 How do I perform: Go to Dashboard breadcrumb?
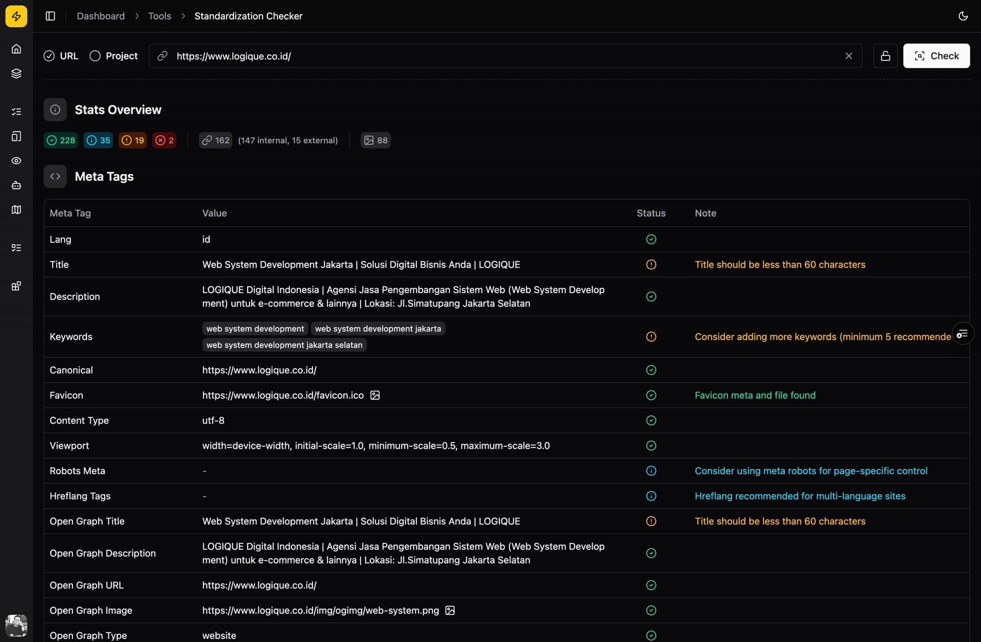coord(100,16)
